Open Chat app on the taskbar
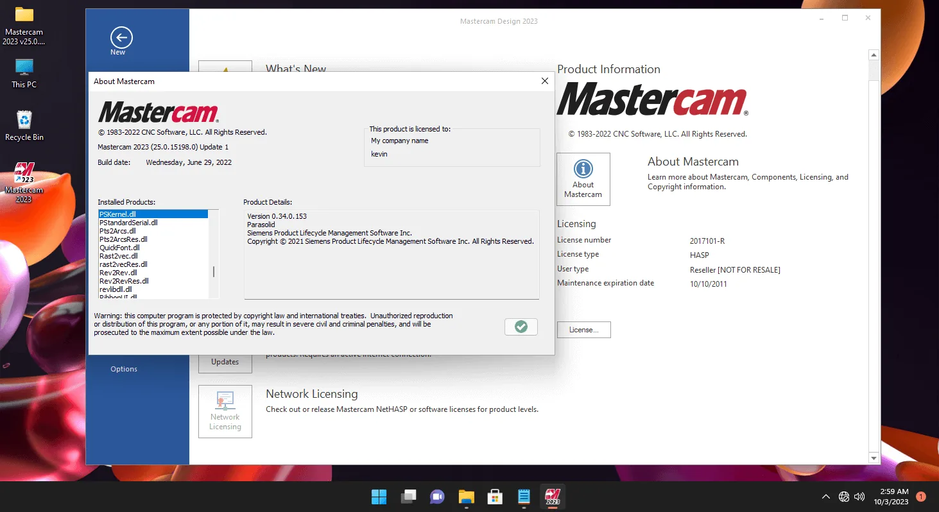Screen dimensions: 939x512 click(437, 497)
